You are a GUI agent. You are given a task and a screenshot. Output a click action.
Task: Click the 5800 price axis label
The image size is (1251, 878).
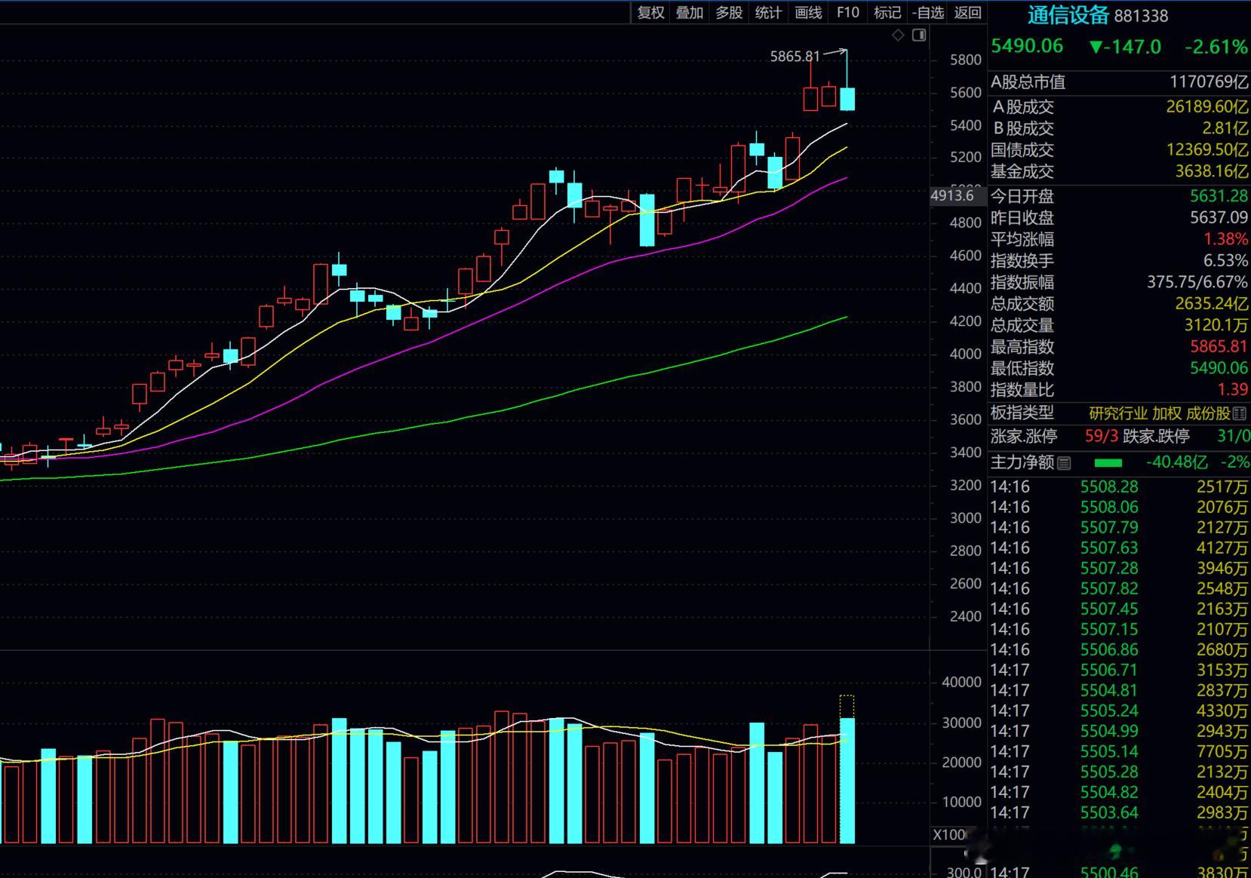click(x=966, y=60)
